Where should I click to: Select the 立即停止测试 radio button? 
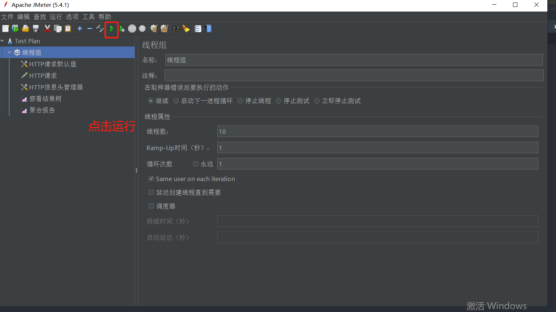pyautogui.click(x=317, y=101)
